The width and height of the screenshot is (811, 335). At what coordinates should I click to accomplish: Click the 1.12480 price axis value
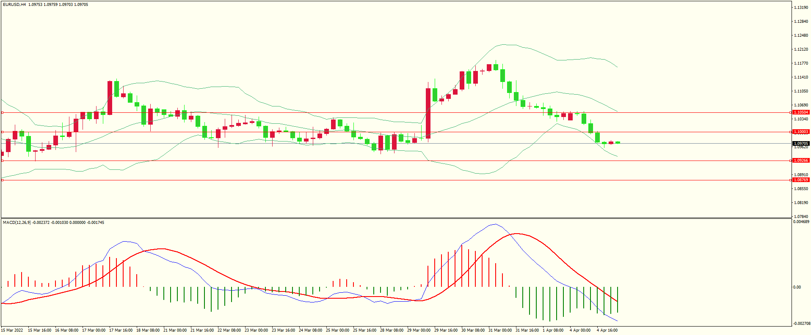(801, 35)
